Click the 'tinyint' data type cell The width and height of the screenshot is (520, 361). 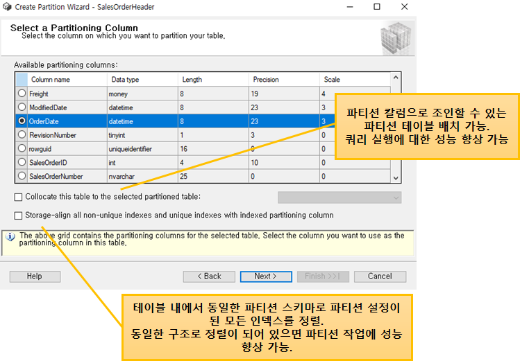tap(142, 135)
